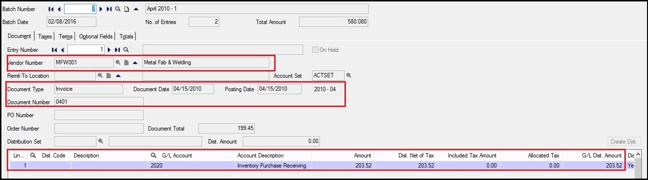This screenshot has height=180, width=648.
Task: Open the Terms tab
Action: (66, 36)
